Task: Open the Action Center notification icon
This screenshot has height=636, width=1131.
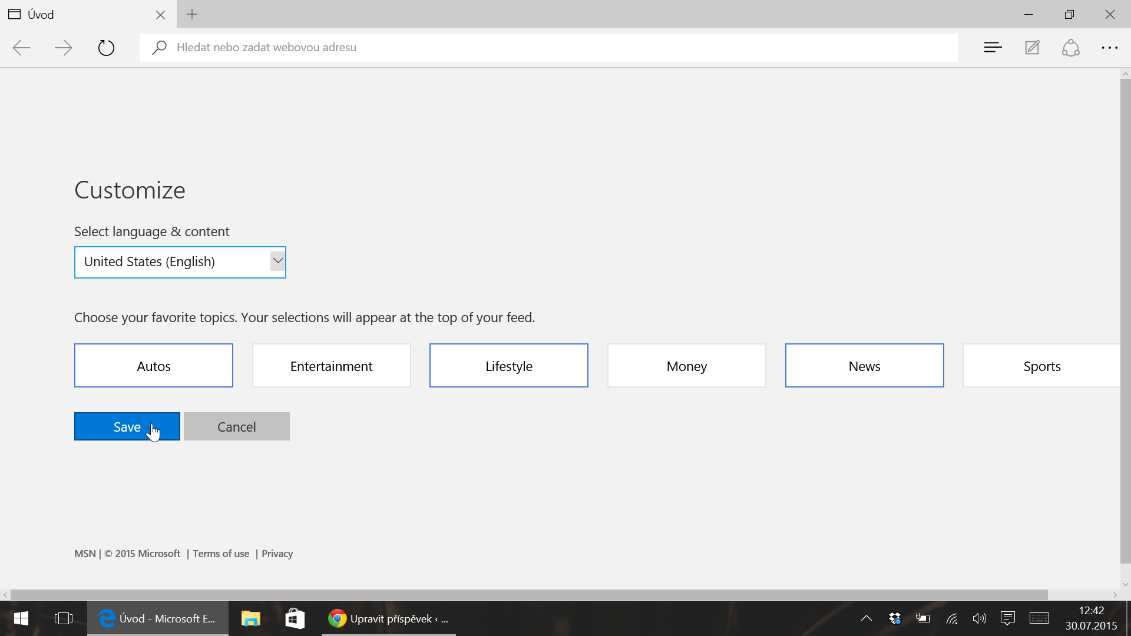Action: coord(1007,618)
